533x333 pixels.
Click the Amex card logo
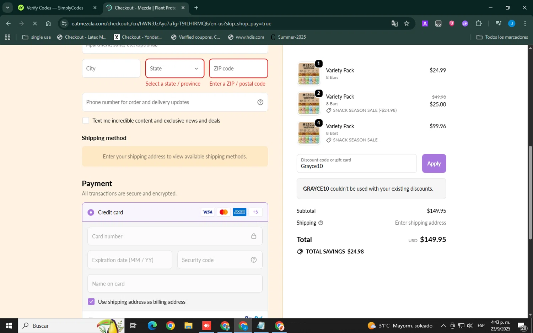pyautogui.click(x=239, y=212)
